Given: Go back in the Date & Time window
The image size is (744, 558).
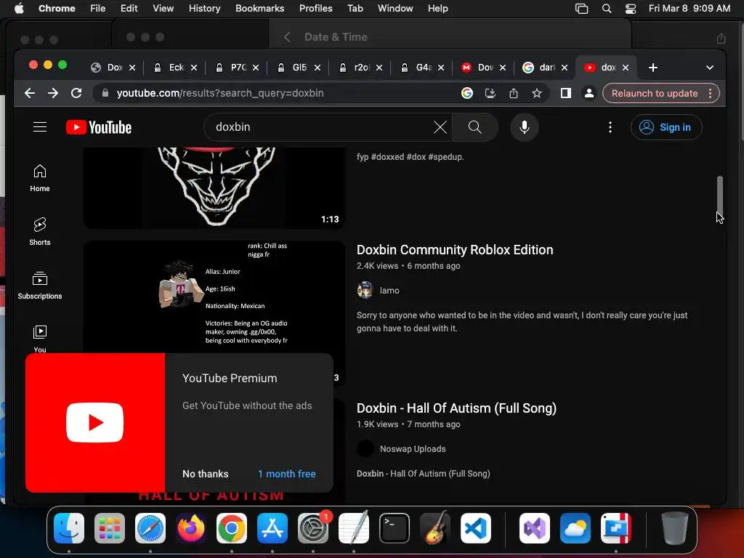Looking at the screenshot, I should pyautogui.click(x=287, y=37).
